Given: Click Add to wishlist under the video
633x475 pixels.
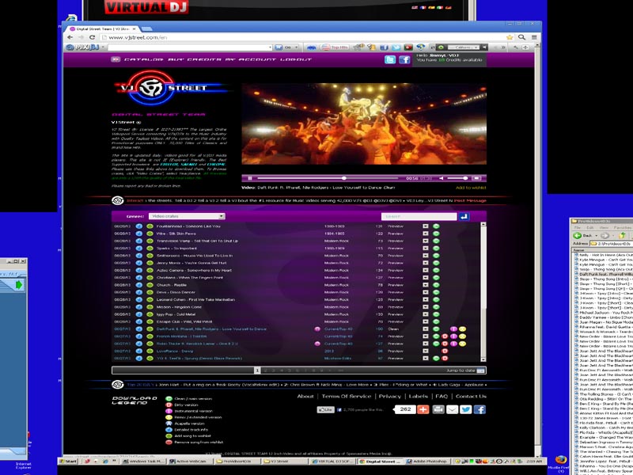Looking at the screenshot, I should coord(471,188).
